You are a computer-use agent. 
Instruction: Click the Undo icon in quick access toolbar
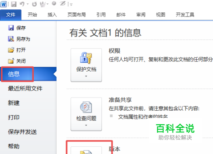(22, 4)
